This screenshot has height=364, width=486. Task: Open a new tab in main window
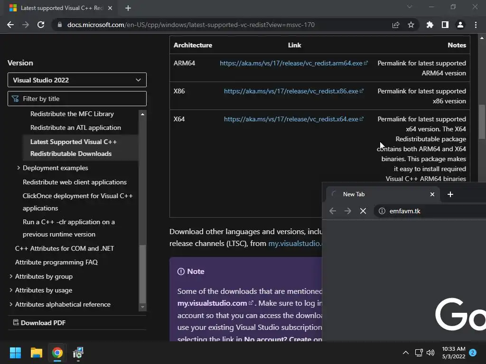[x=128, y=8]
